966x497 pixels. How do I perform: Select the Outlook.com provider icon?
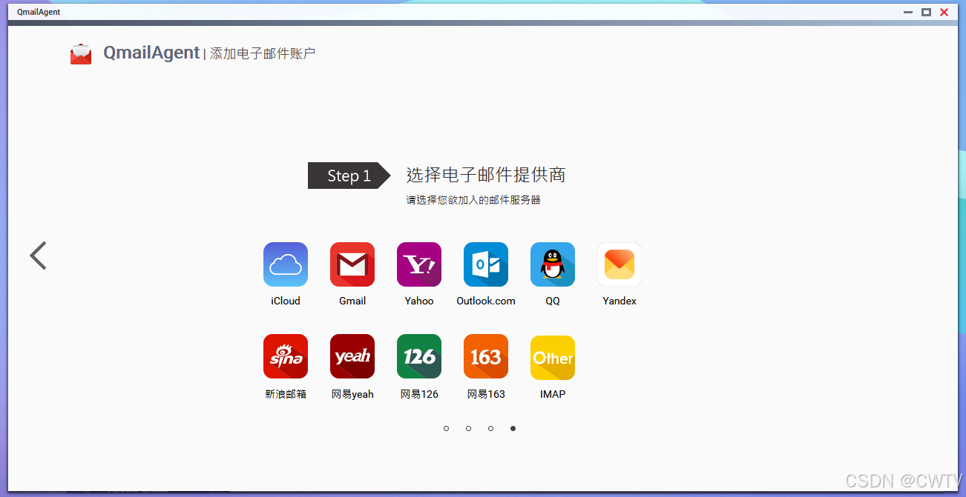[486, 264]
